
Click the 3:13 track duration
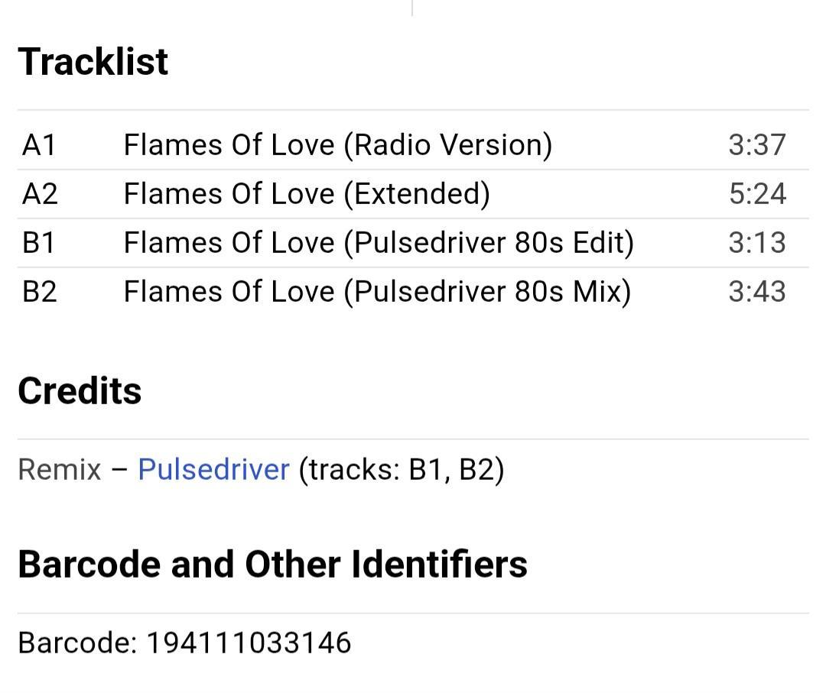756,242
